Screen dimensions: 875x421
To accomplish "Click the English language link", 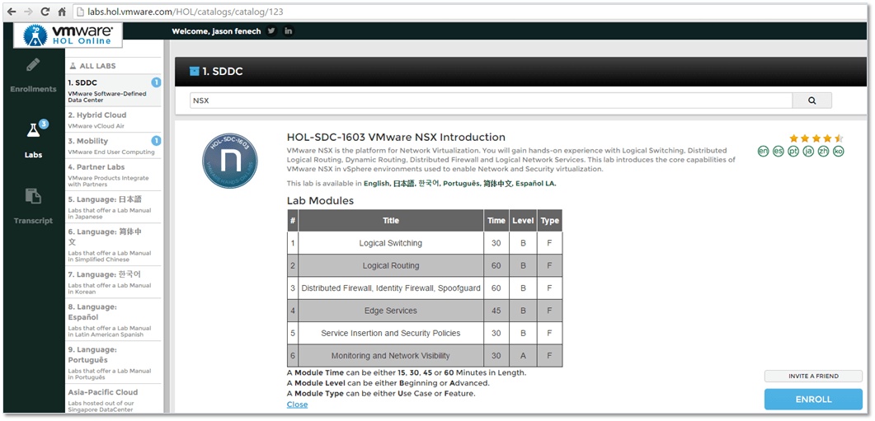I will [377, 184].
